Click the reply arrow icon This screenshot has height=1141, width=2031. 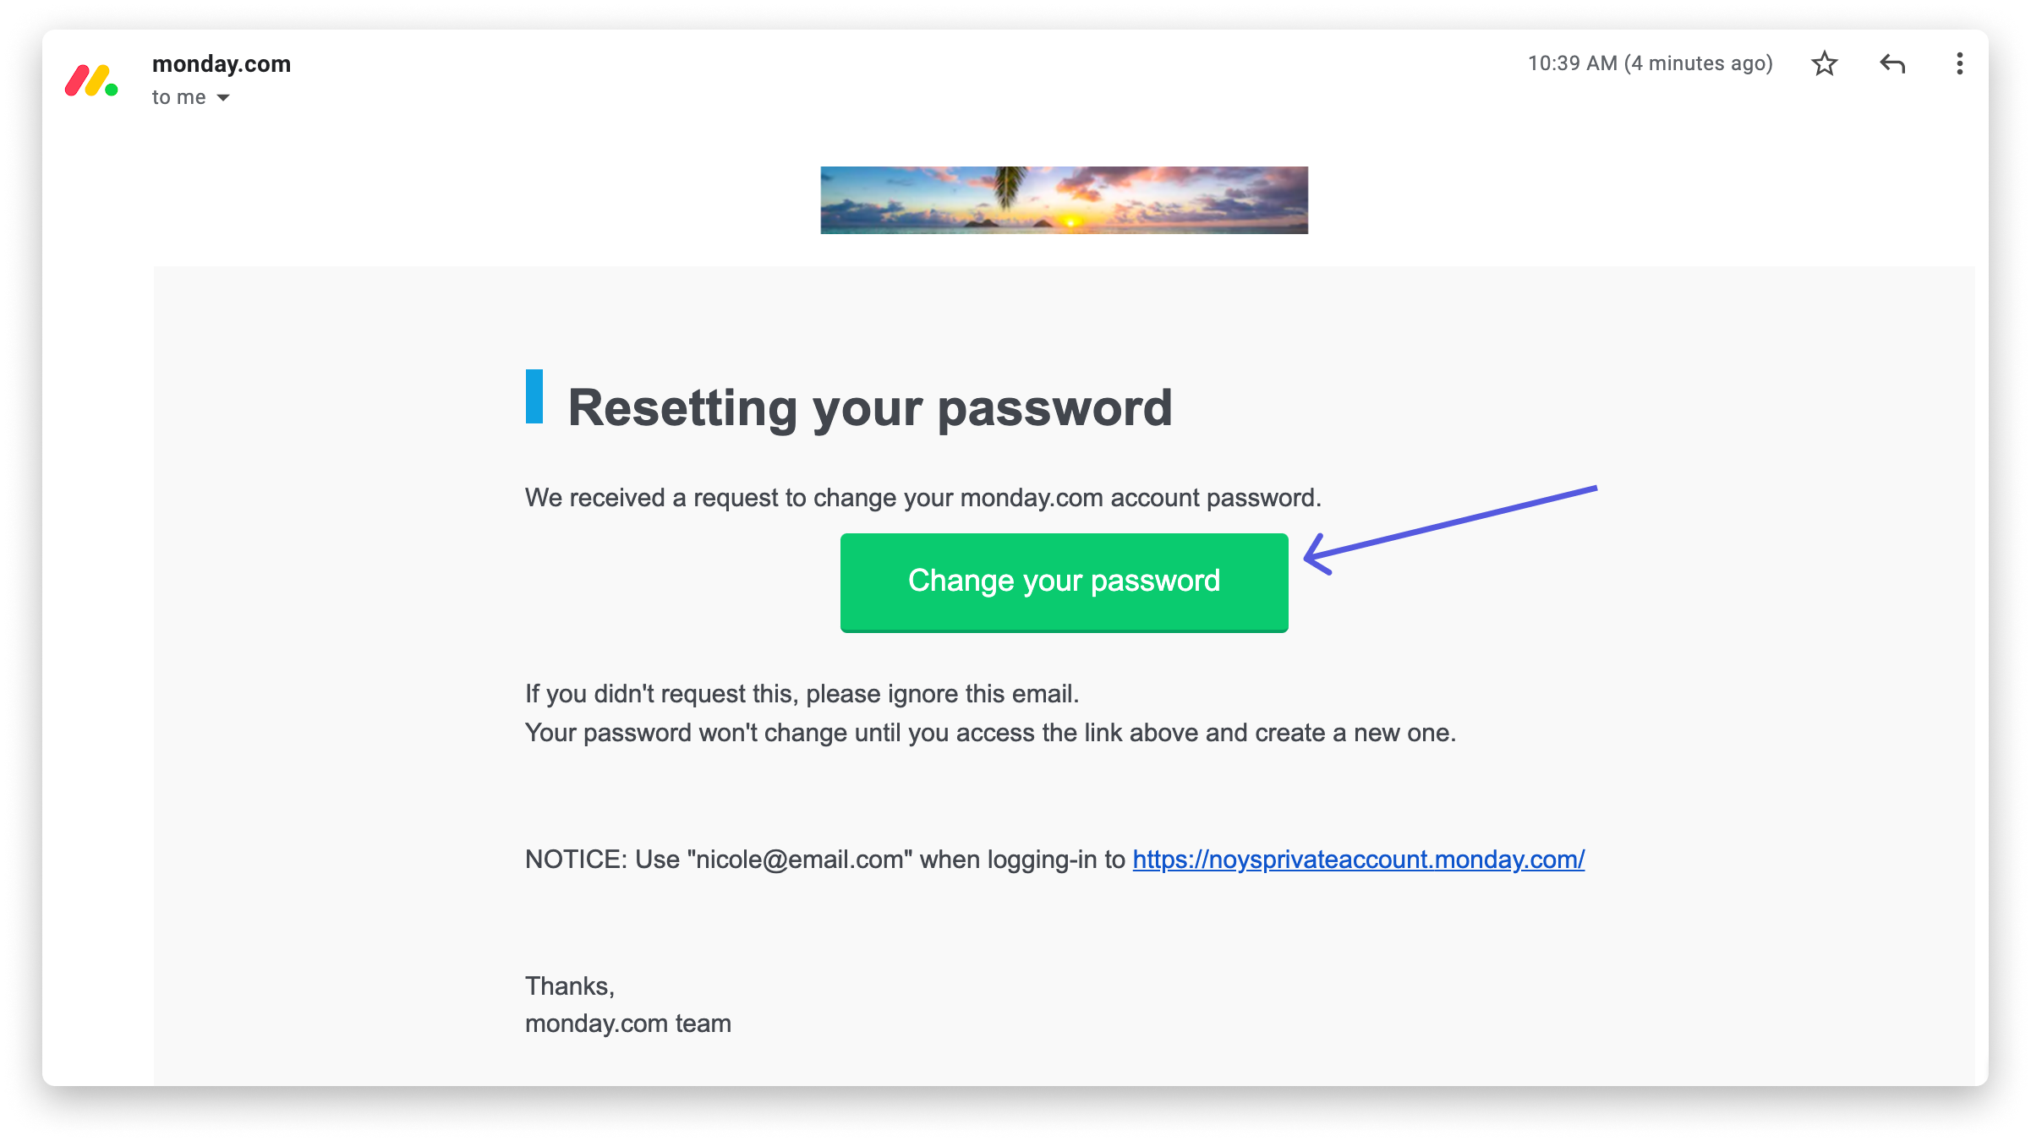1892,63
